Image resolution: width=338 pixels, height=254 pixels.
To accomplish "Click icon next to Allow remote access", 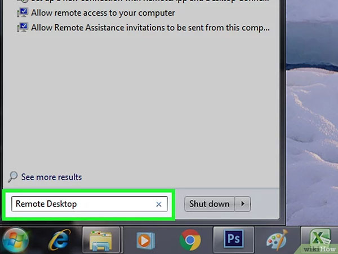I will pyautogui.click(x=23, y=13).
